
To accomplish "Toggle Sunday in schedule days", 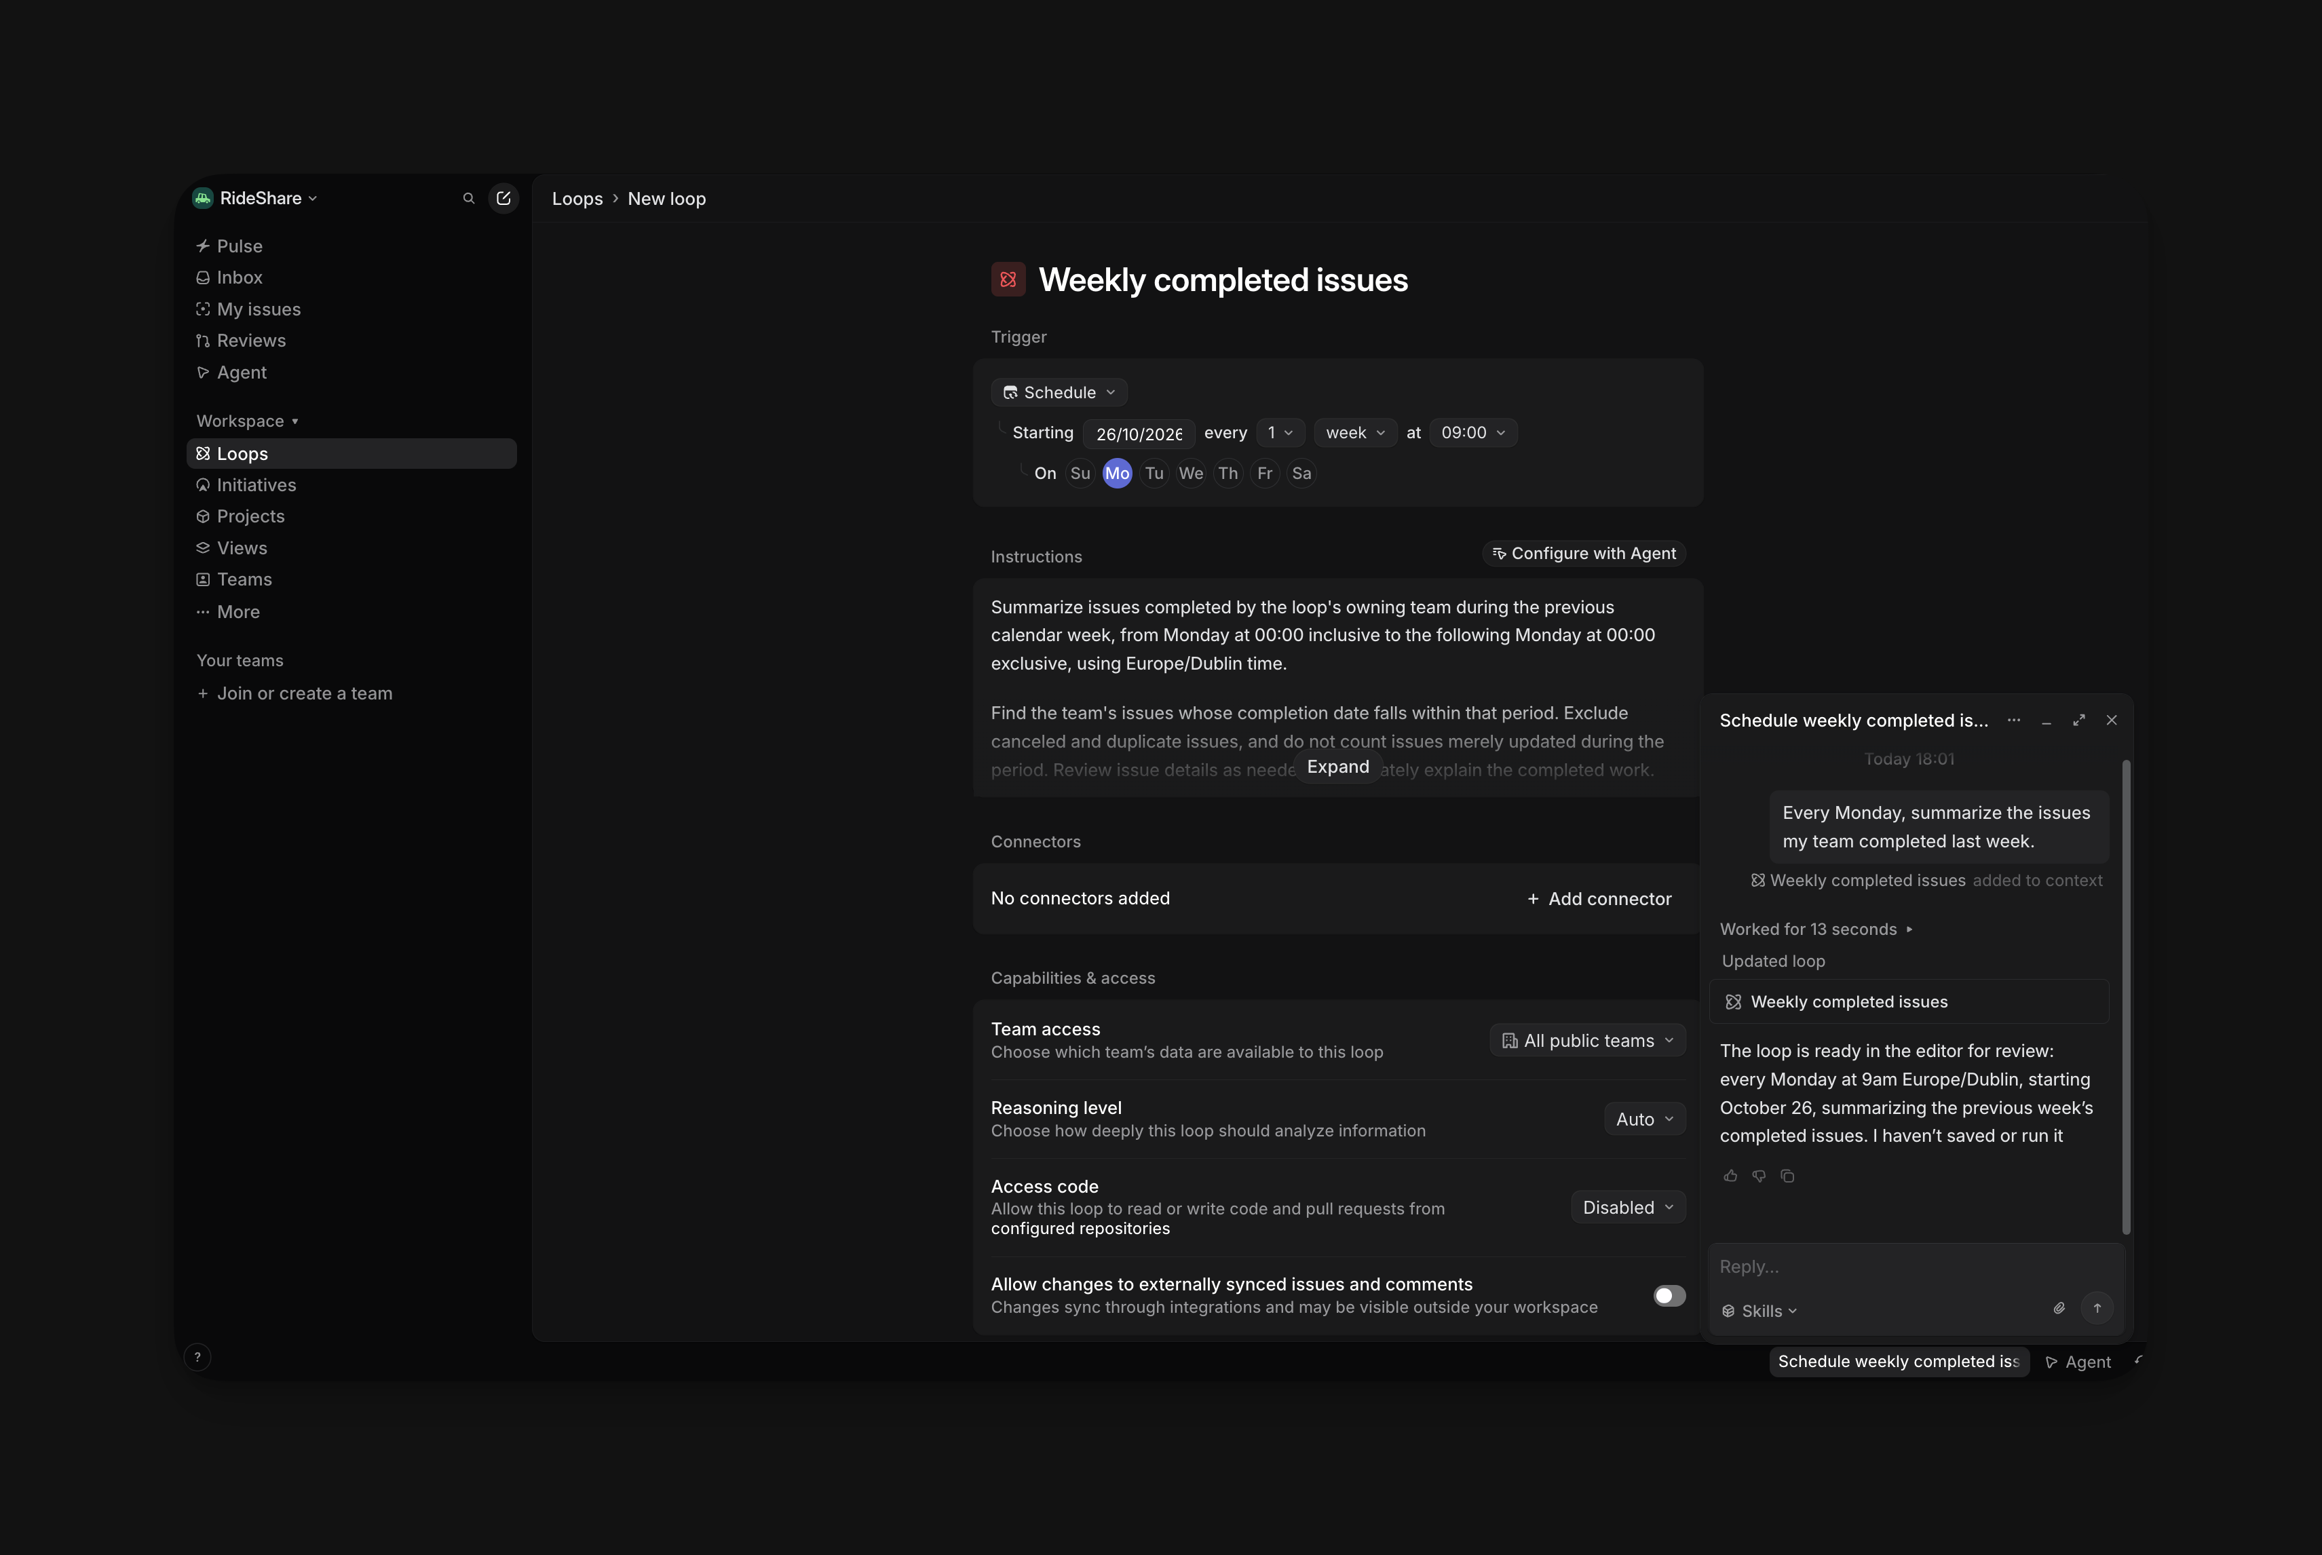I will point(1080,473).
